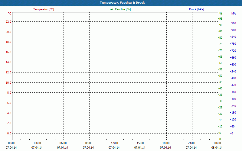Click green humidity axis value '75'
242x151 pixels.
click(x=221, y=44)
